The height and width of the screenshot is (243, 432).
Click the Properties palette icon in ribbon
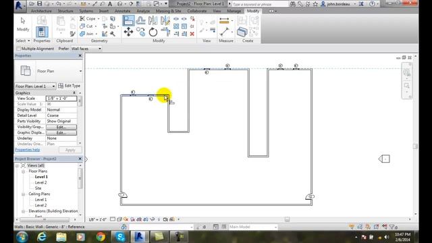(x=42, y=32)
